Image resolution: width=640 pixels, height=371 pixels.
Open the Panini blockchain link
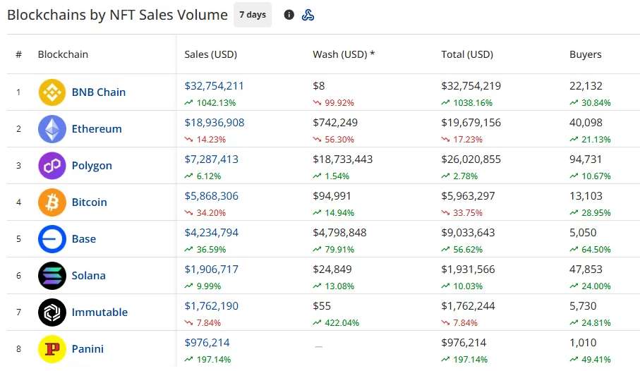(x=87, y=349)
